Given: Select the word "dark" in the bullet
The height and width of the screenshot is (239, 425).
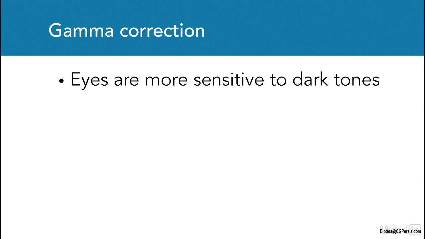Looking at the screenshot, I should pyautogui.click(x=310, y=80).
